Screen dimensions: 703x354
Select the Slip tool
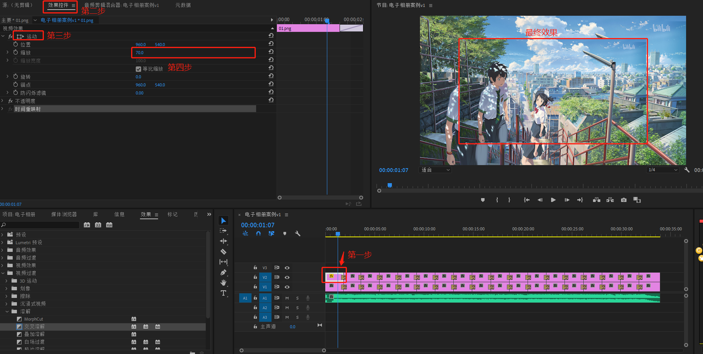click(x=223, y=262)
